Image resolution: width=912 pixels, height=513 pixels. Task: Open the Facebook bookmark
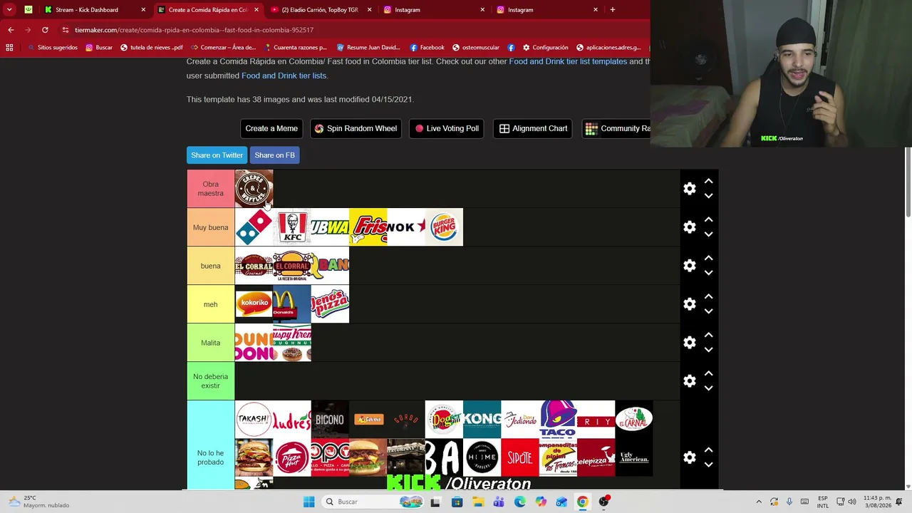(x=427, y=48)
